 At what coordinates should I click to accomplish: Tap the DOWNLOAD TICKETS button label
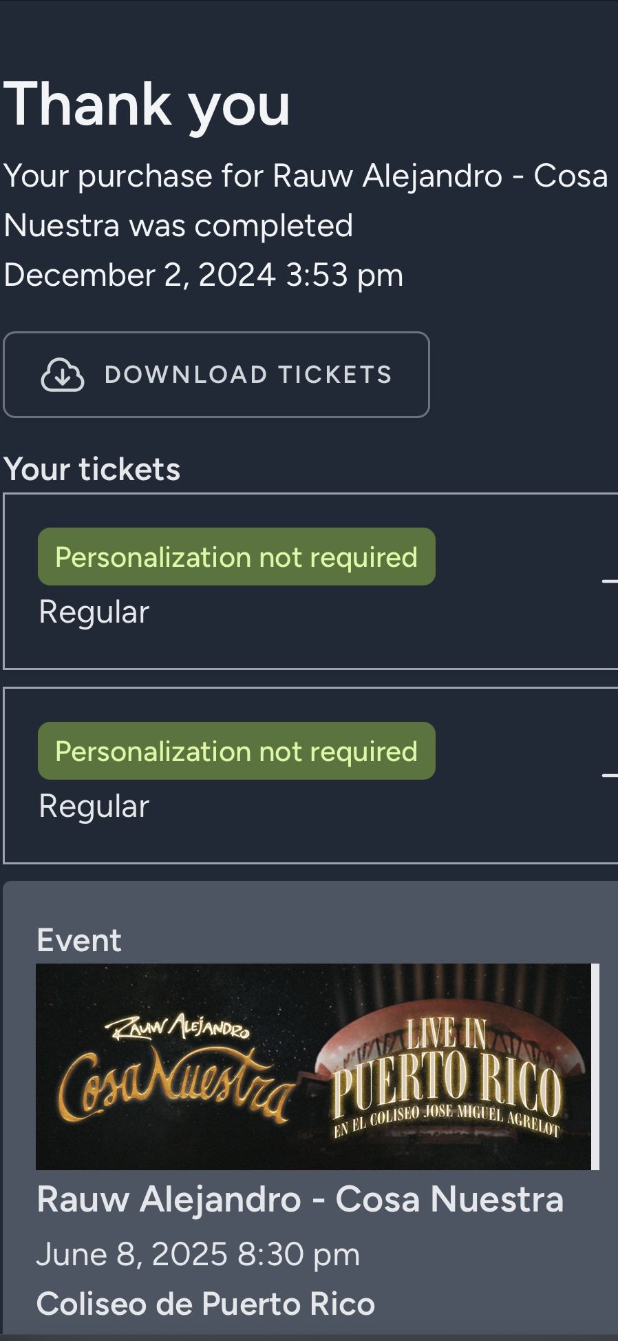pos(248,375)
